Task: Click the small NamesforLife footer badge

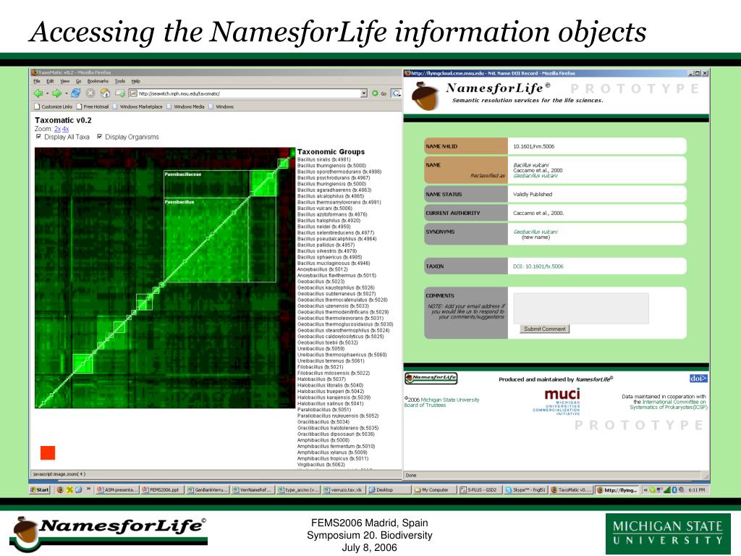Action: (431, 378)
